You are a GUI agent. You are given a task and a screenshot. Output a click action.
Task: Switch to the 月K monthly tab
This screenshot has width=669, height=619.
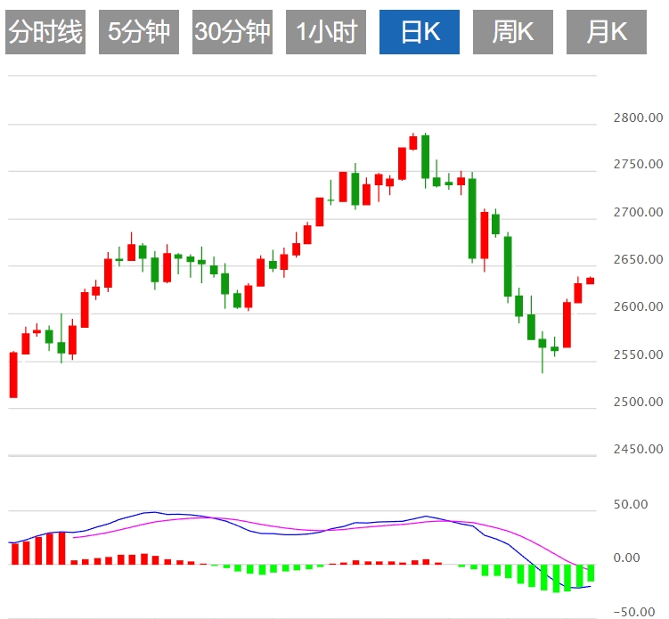point(607,32)
